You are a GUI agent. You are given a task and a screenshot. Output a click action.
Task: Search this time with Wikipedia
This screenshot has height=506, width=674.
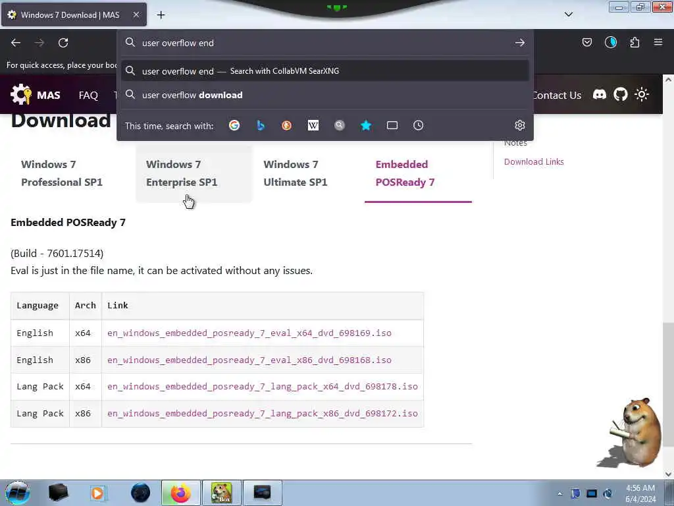click(313, 125)
